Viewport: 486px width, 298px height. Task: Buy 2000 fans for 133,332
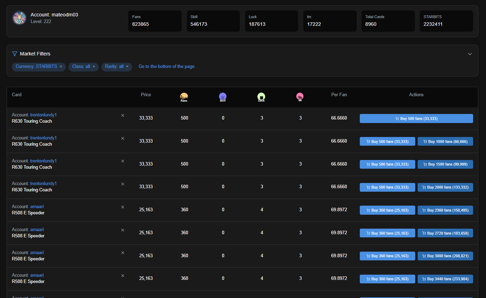(x=445, y=187)
